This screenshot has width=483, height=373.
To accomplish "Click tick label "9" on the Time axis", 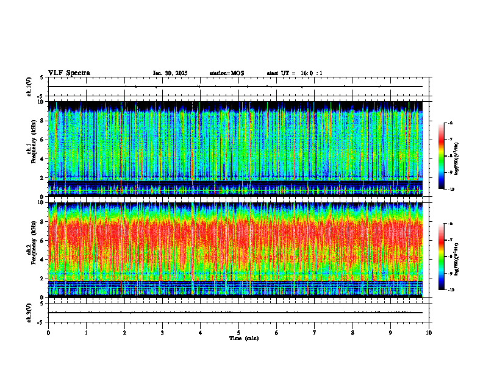I will pos(390,333).
